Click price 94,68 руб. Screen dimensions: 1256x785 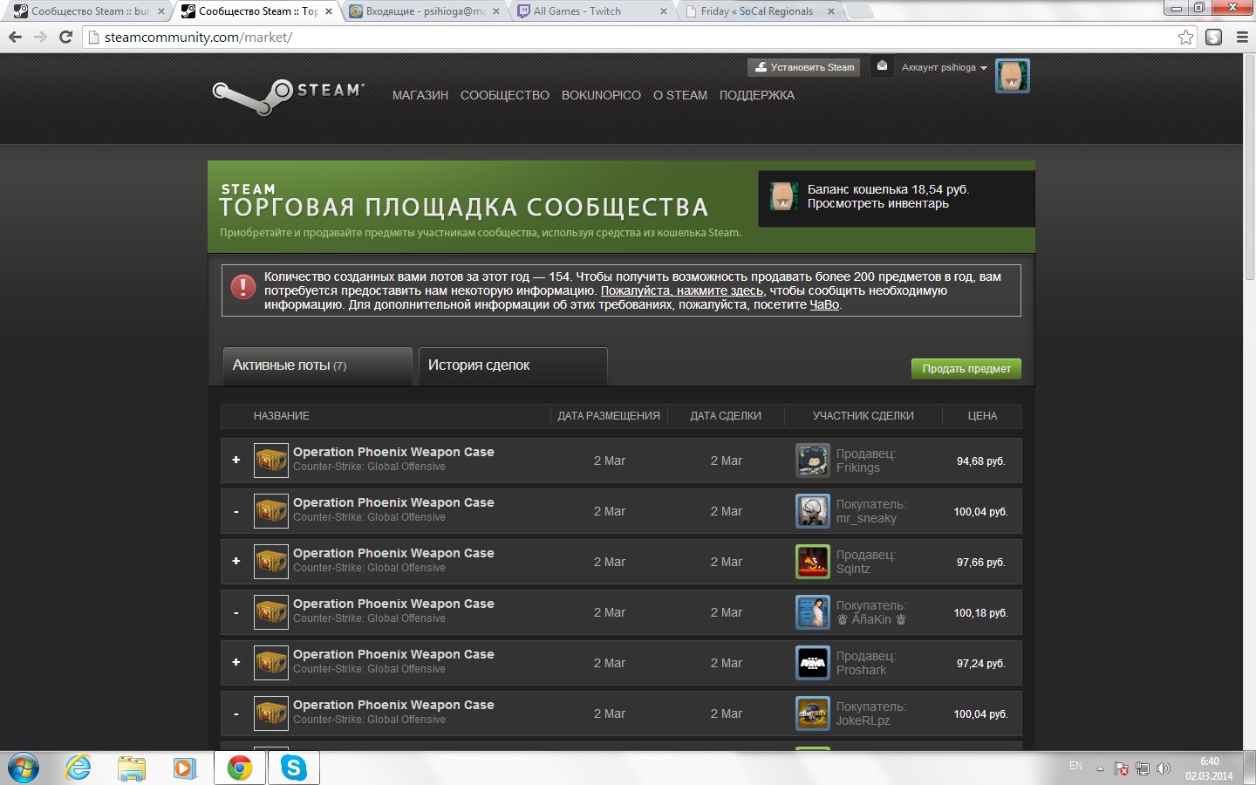[981, 461]
